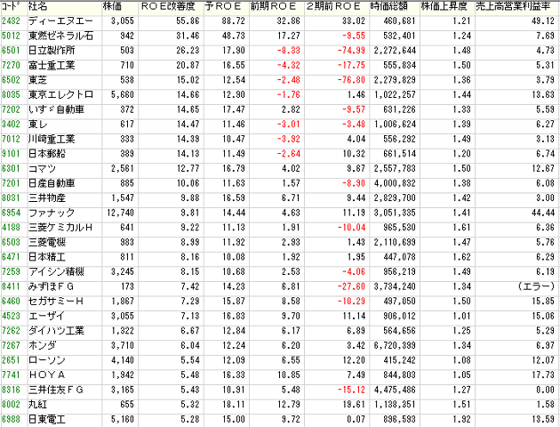
Task: Open stock code 7202 link
Action: point(11,109)
